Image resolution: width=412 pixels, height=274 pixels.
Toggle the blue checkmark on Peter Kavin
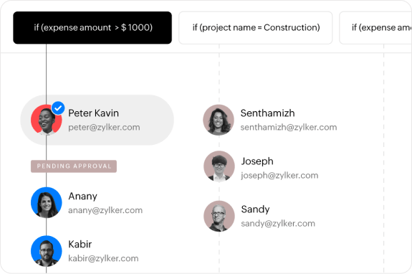[58, 108]
